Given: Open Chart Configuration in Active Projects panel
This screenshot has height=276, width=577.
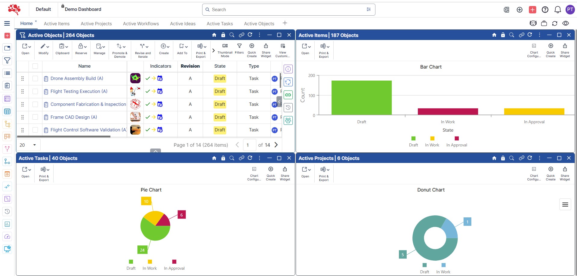Looking at the screenshot, I should pyautogui.click(x=534, y=173).
